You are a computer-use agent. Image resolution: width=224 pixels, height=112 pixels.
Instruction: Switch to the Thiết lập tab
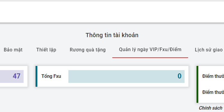tap(46, 50)
